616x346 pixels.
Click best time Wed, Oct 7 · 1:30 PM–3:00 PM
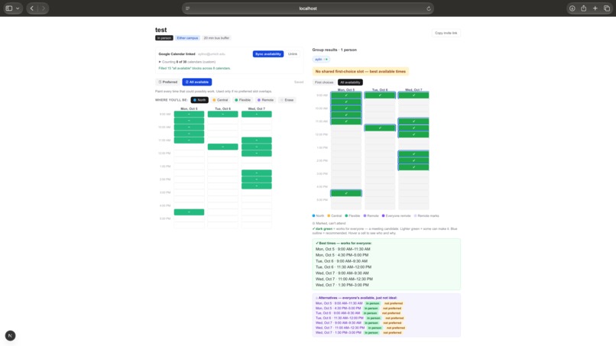342,285
